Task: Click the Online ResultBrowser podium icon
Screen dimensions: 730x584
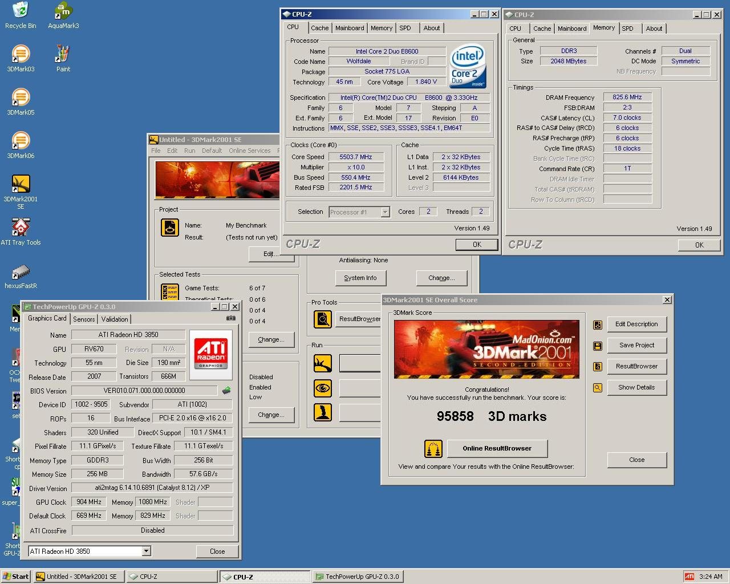Action: coord(433,449)
